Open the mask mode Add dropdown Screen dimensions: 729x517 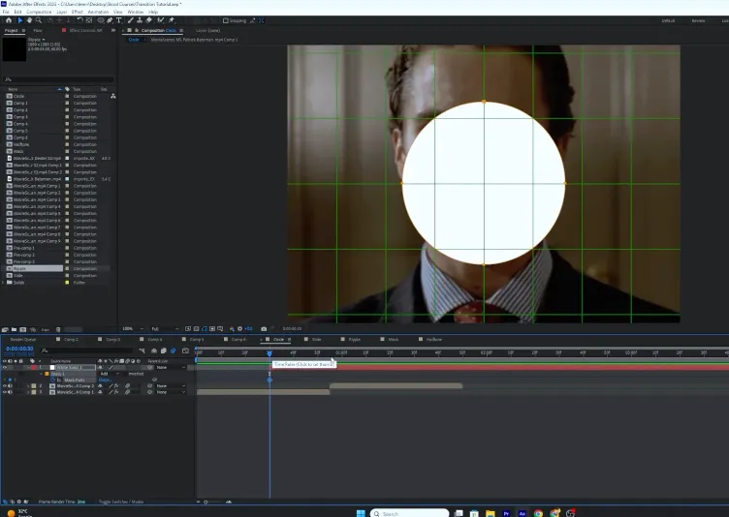coord(111,374)
